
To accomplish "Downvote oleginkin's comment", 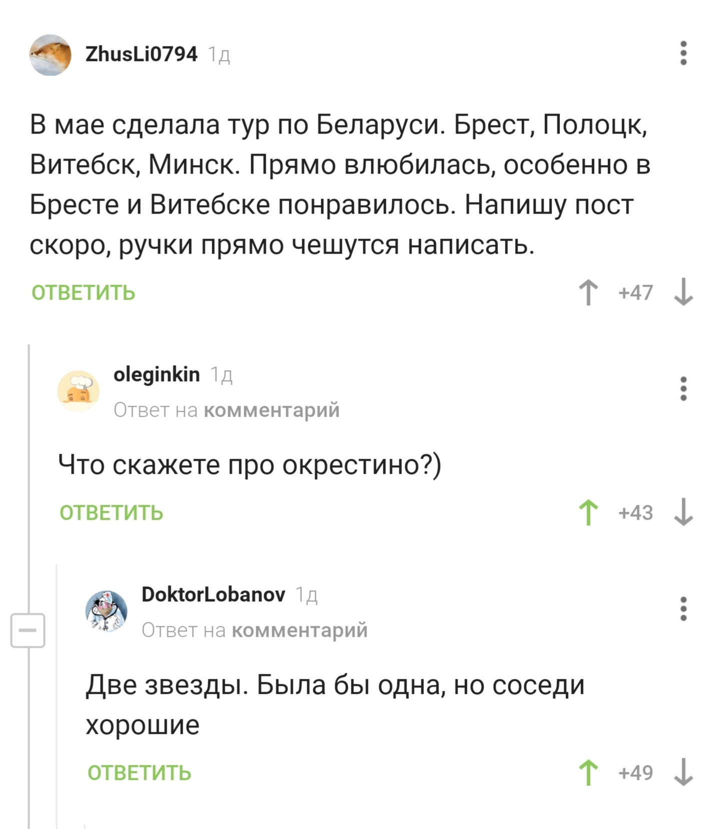I will (683, 513).
